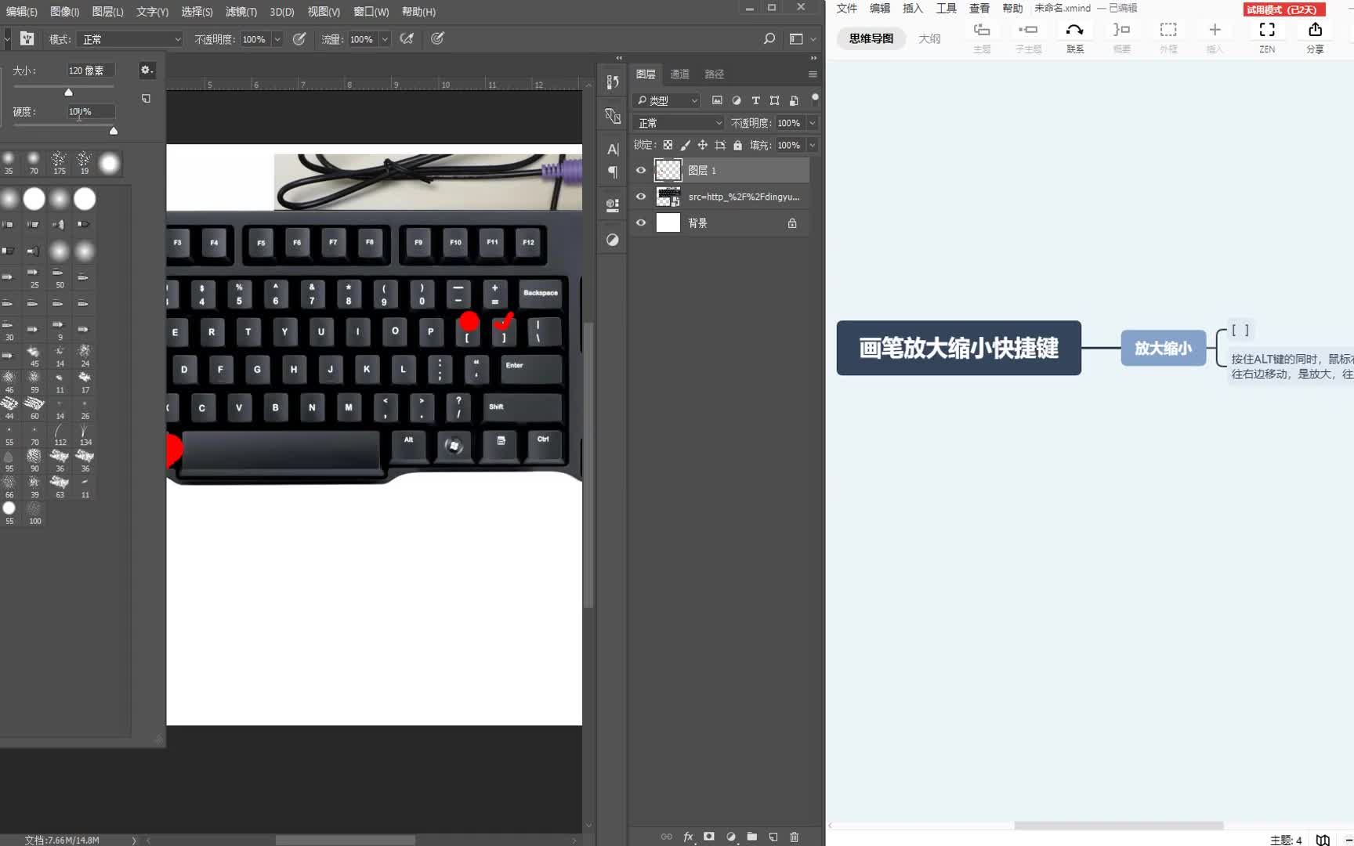The height and width of the screenshot is (846, 1354).
Task: Select the 放大缩小 node in XMind
Action: coord(1163,348)
